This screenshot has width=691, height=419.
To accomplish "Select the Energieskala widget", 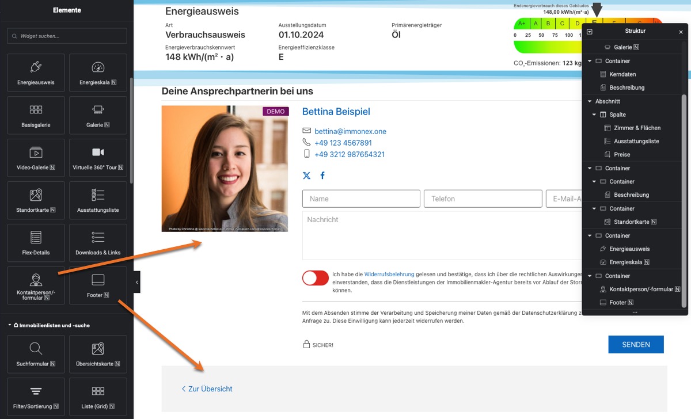I will tap(98, 72).
